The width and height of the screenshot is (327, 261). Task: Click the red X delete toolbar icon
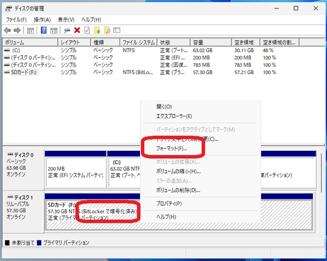tap(77, 30)
